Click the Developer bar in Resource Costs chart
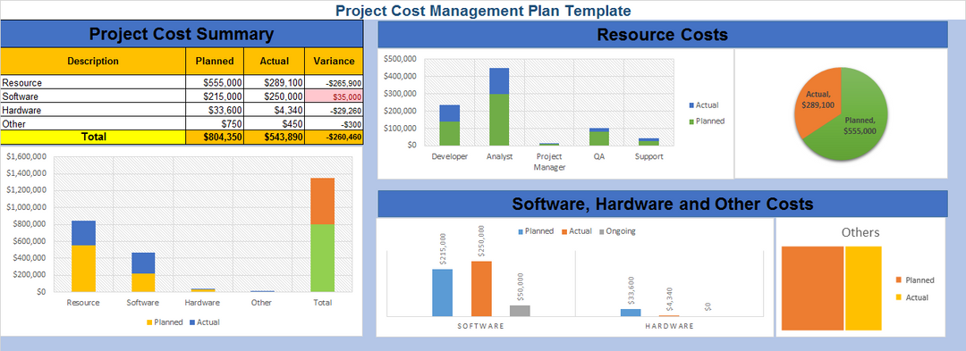This screenshot has height=351, width=966. coord(450,125)
